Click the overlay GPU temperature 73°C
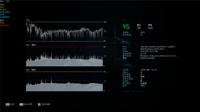 click(2, 23)
